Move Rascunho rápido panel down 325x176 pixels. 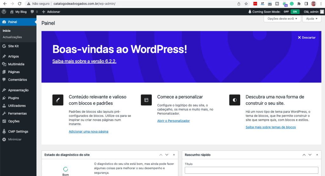310,155
